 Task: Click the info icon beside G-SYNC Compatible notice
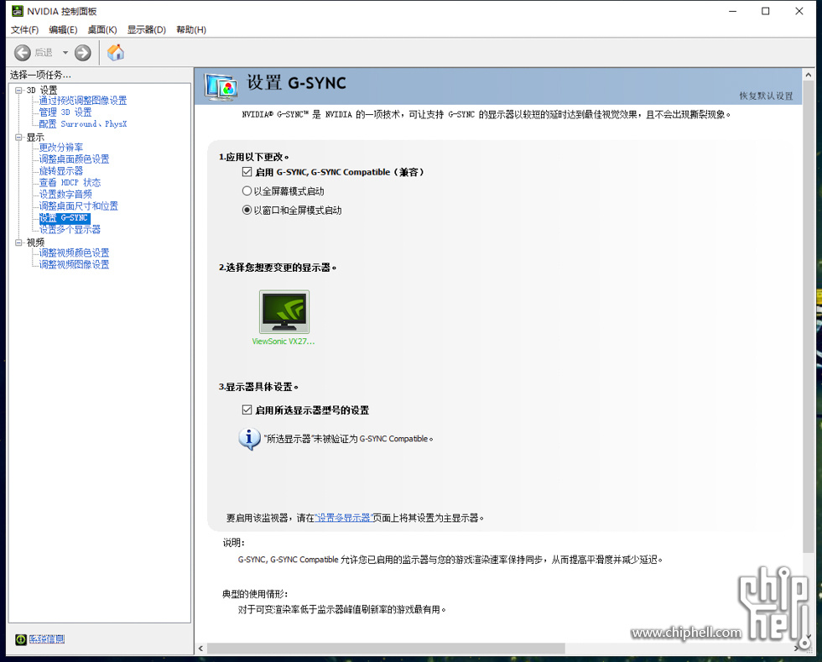(x=249, y=439)
